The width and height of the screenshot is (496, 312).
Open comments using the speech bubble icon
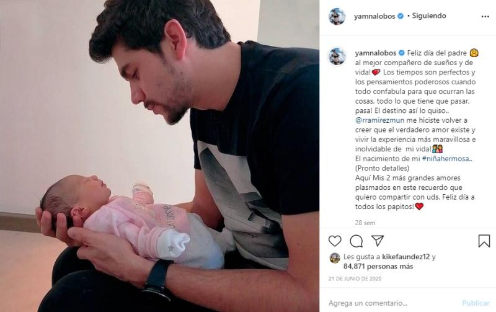tap(356, 241)
